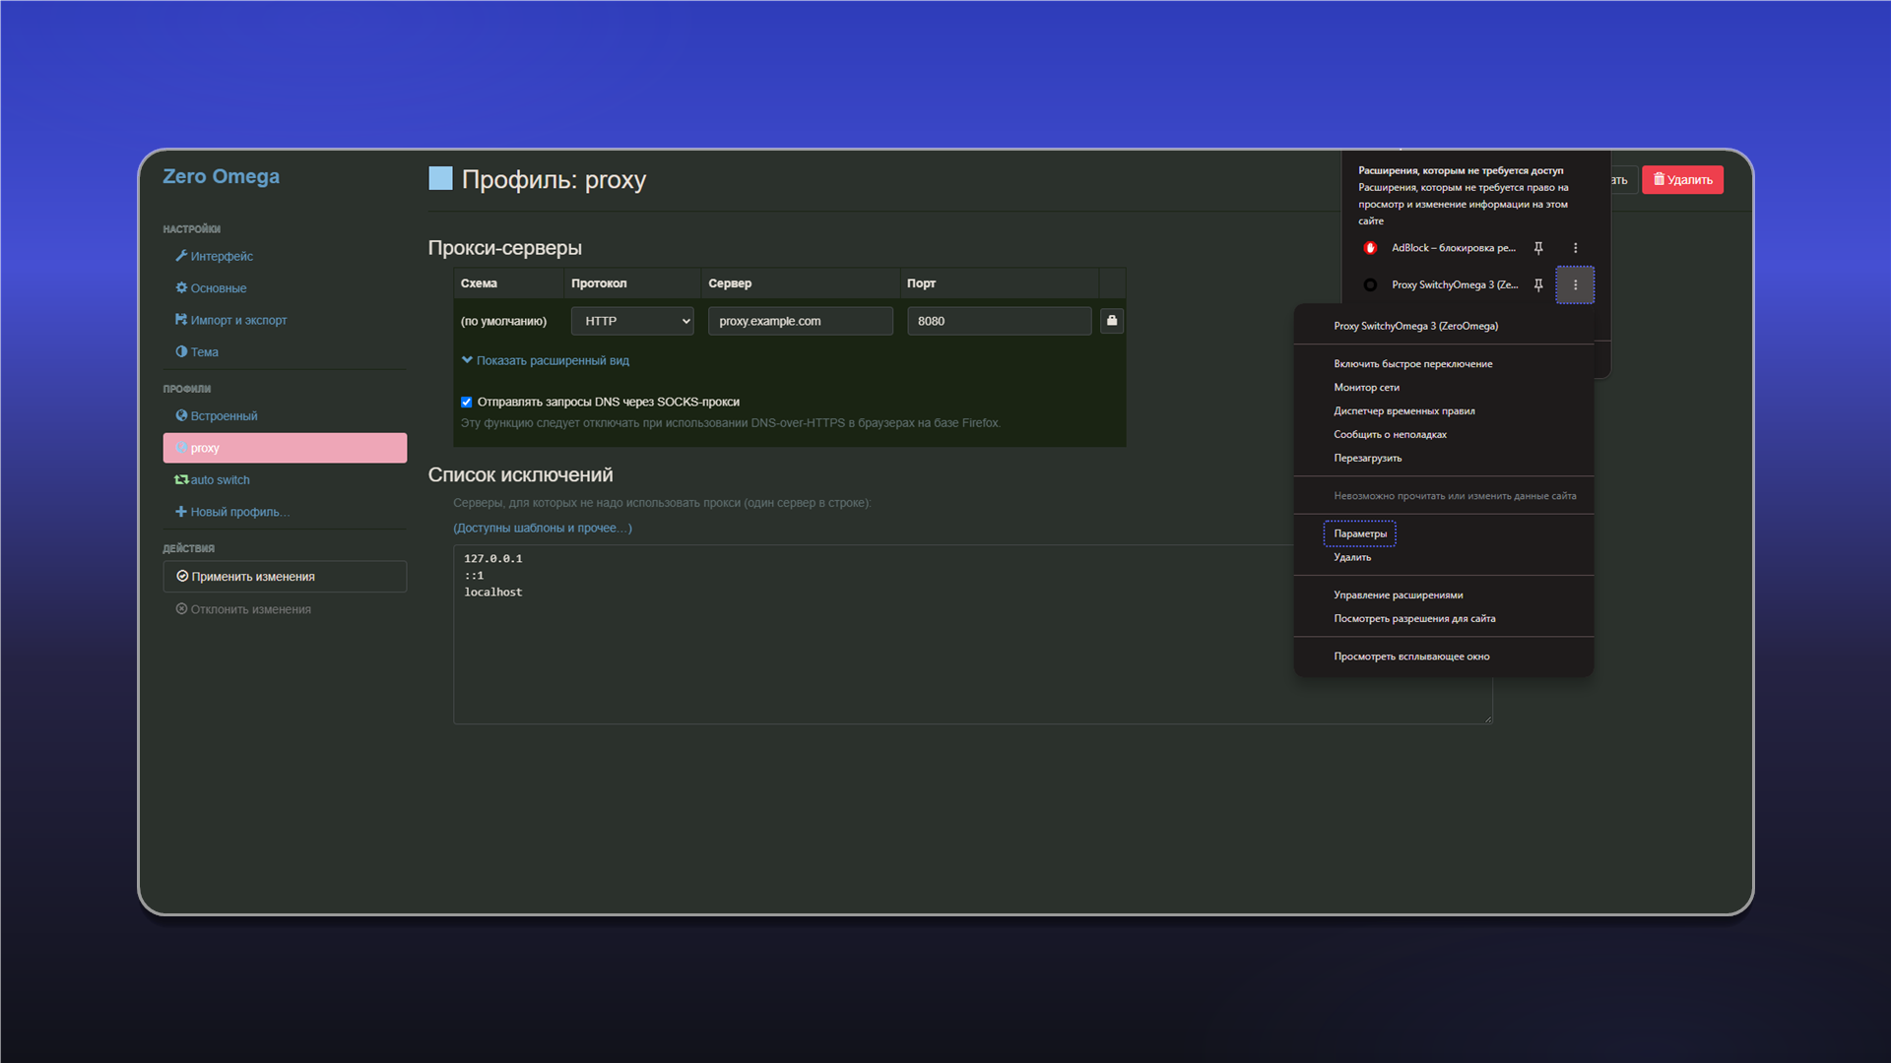1891x1063 pixels.
Task: Click the AdBlock red extension icon
Action: pyautogui.click(x=1370, y=248)
